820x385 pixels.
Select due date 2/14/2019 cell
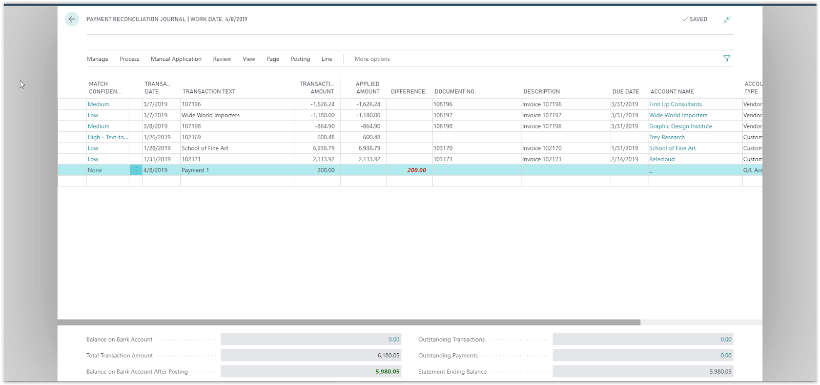pyautogui.click(x=629, y=159)
